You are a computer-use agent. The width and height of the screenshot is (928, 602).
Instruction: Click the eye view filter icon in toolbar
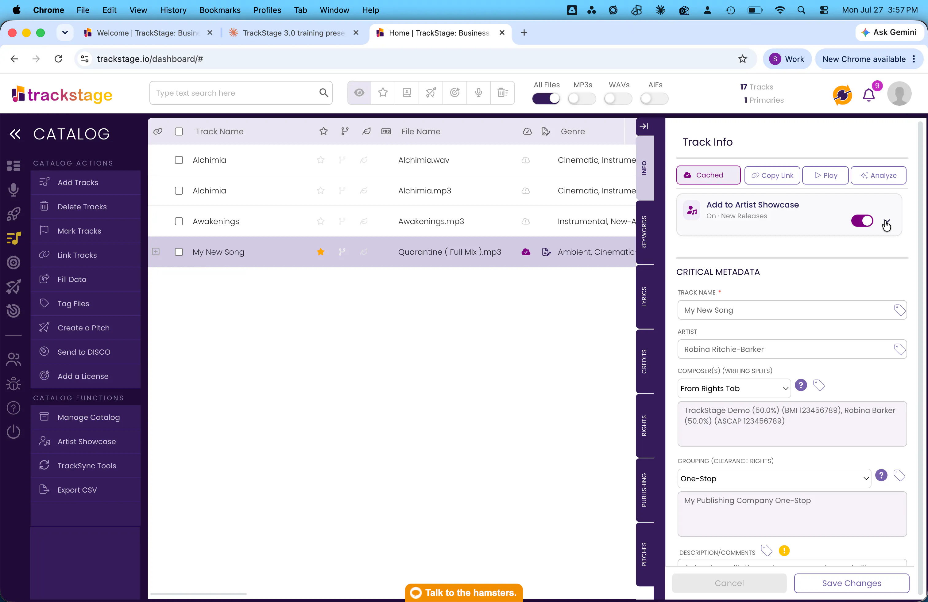tap(359, 93)
